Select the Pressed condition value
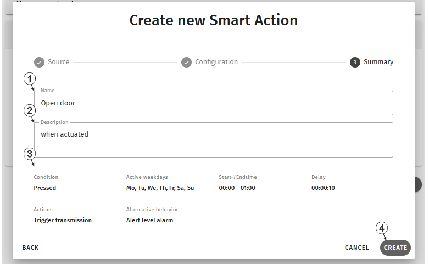429x264 pixels. tap(45, 188)
